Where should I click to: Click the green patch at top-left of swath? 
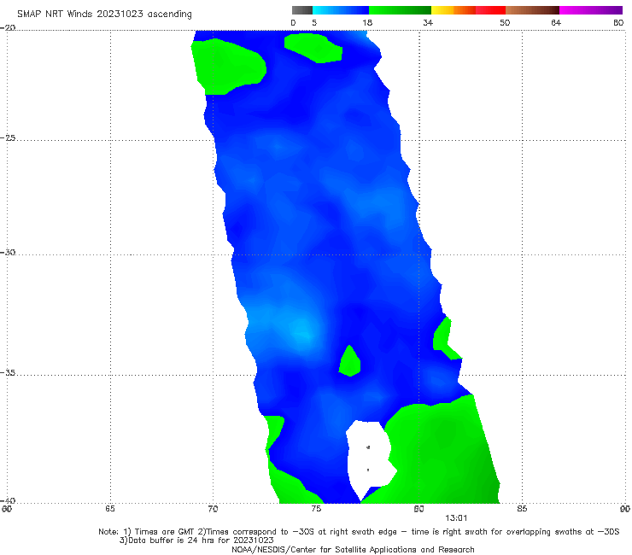click(x=227, y=67)
